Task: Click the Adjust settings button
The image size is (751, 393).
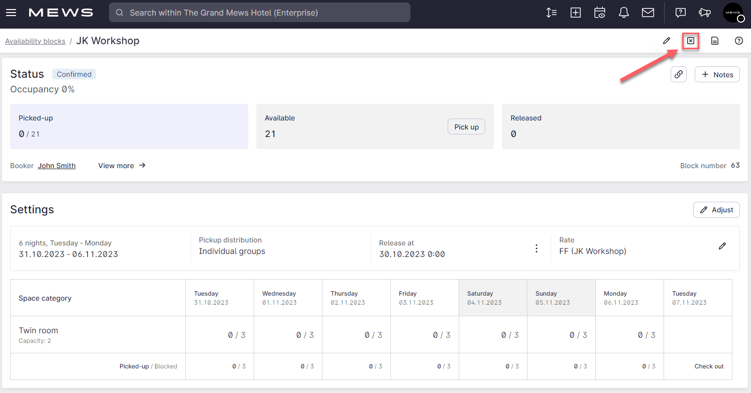Action: [x=716, y=210]
